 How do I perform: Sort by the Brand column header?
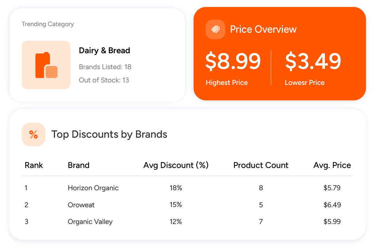(x=79, y=165)
